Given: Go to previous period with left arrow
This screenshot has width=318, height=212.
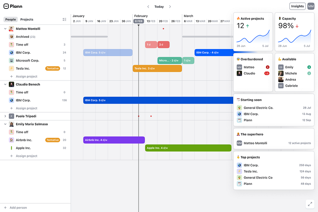Looking at the screenshot, I should click(x=148, y=7).
